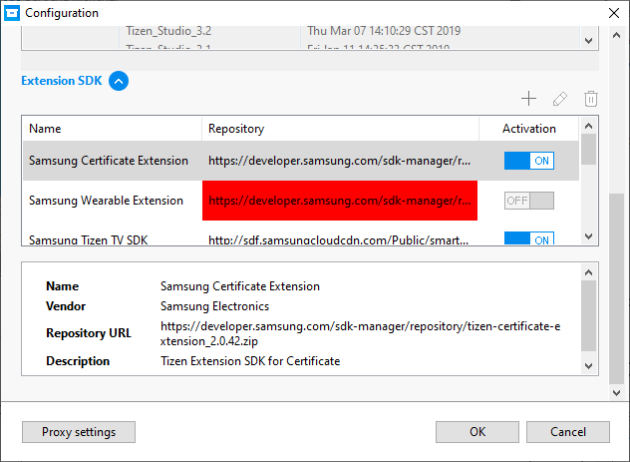Click the add extension plus icon
The height and width of the screenshot is (462, 630).
[x=529, y=99]
